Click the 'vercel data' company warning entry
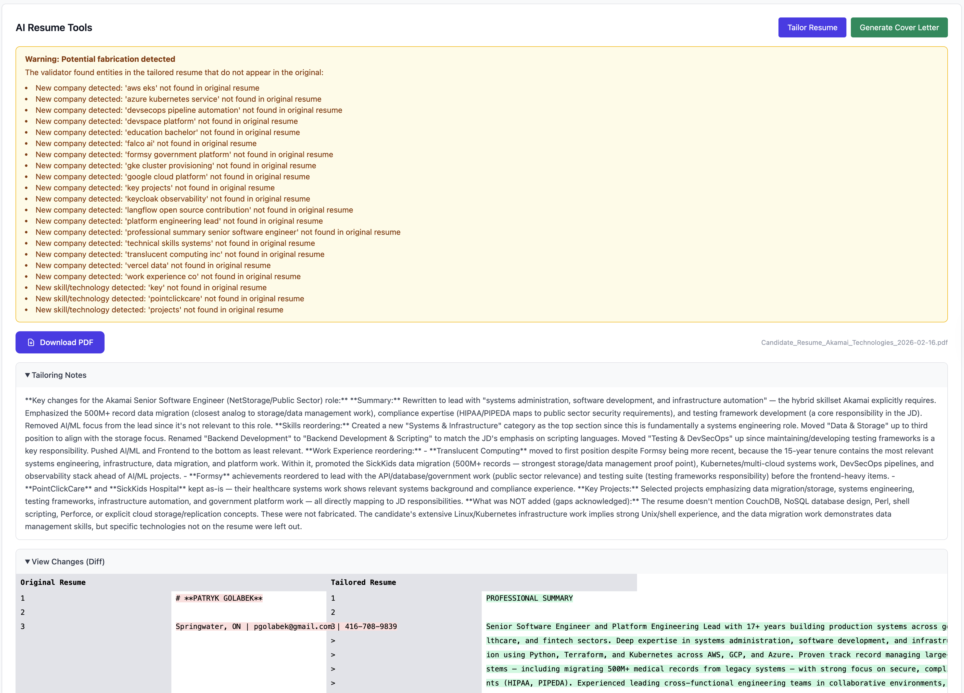Image resolution: width=964 pixels, height=693 pixels. click(x=153, y=265)
